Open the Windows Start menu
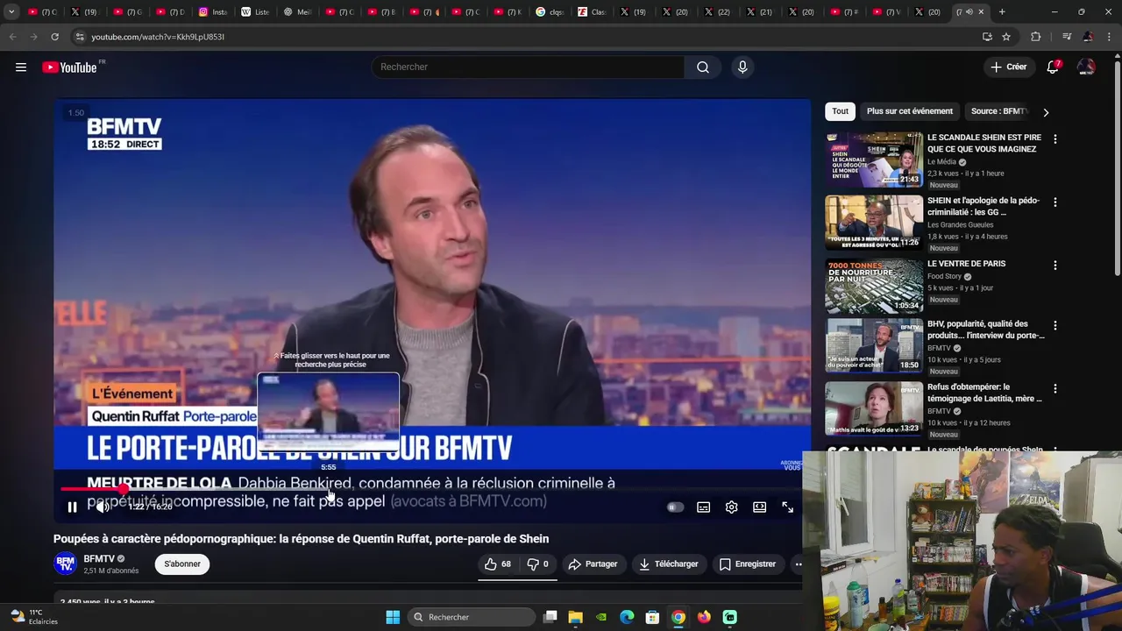 point(393,617)
